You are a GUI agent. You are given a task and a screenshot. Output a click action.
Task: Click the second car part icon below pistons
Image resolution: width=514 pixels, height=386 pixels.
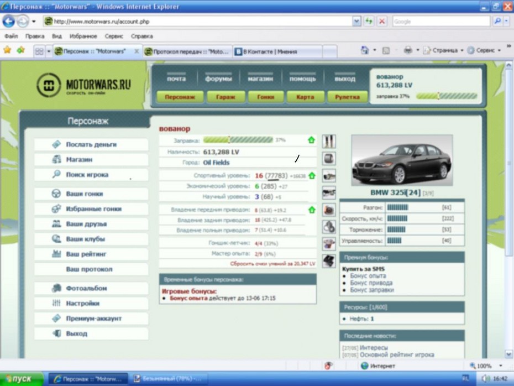pos(329,159)
